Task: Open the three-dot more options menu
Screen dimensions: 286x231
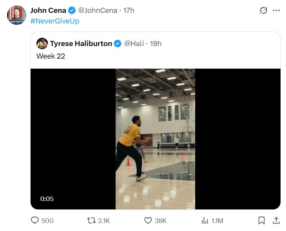Action: point(276,10)
